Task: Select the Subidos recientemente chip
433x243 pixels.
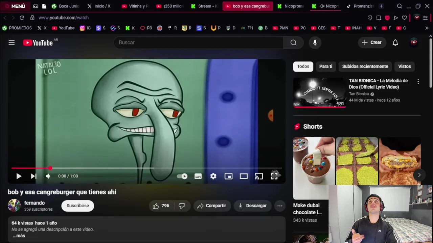Action: [x=365, y=66]
